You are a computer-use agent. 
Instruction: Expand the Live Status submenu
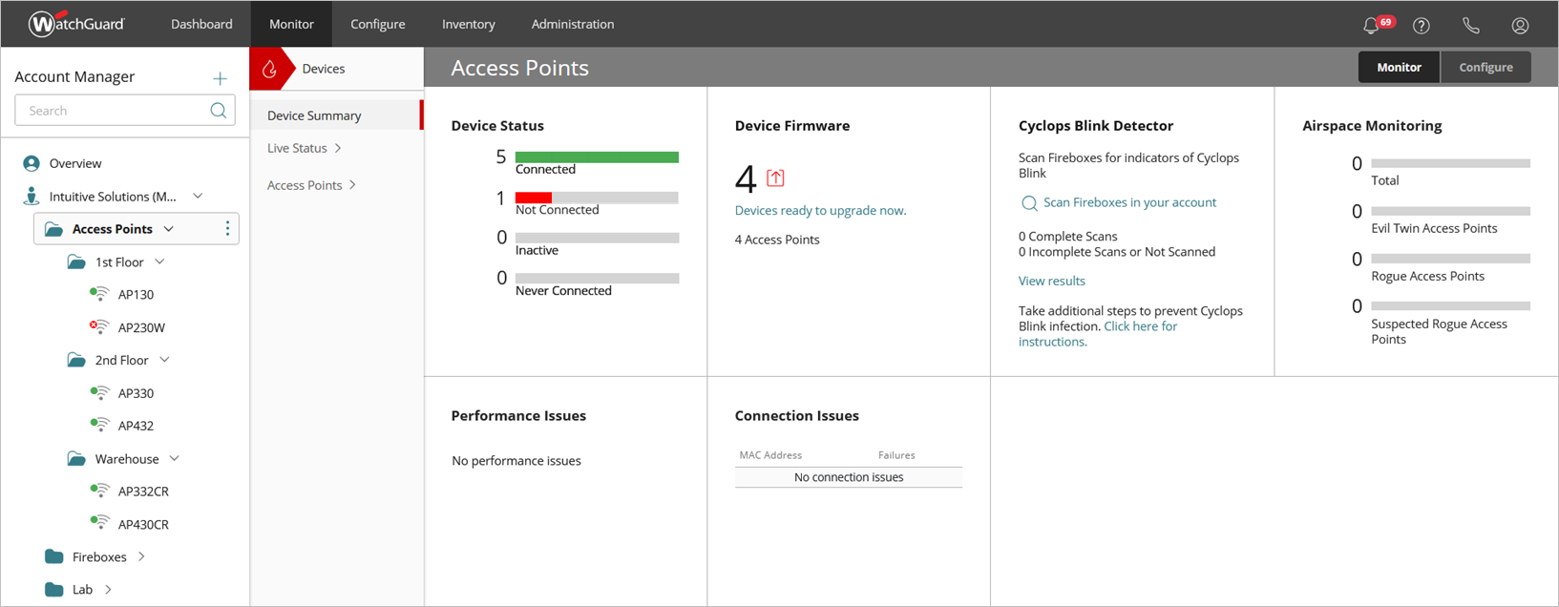coord(338,148)
